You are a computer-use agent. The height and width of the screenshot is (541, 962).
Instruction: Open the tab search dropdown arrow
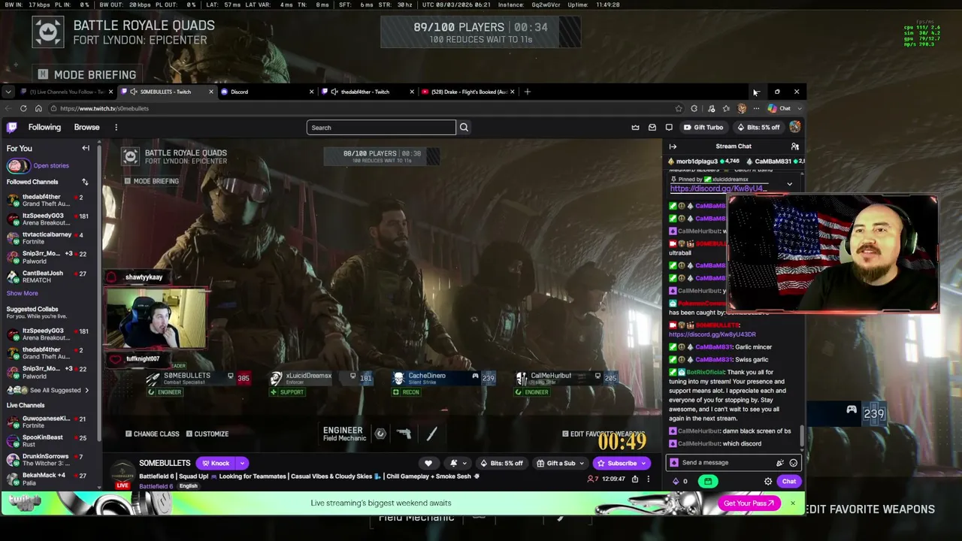pos(8,92)
